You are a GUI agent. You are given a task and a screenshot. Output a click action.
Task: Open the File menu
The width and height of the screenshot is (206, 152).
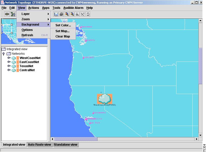4,8
